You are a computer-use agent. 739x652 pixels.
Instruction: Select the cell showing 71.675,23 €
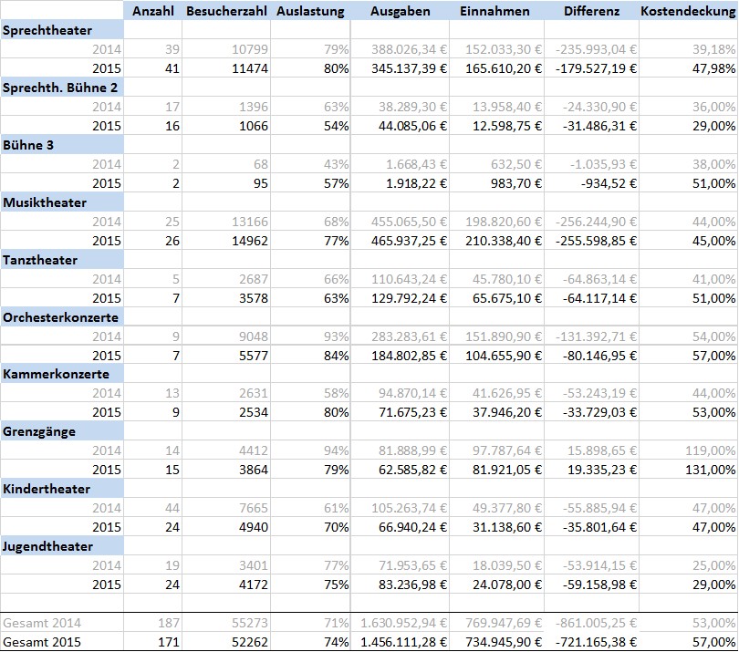tap(401, 412)
